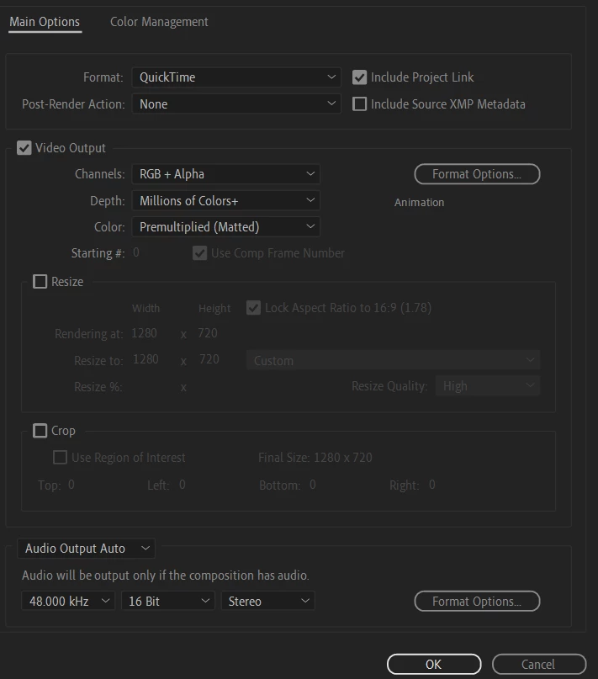The image size is (598, 679).
Task: Open the 16 Bit audio depth dropdown
Action: 168,601
